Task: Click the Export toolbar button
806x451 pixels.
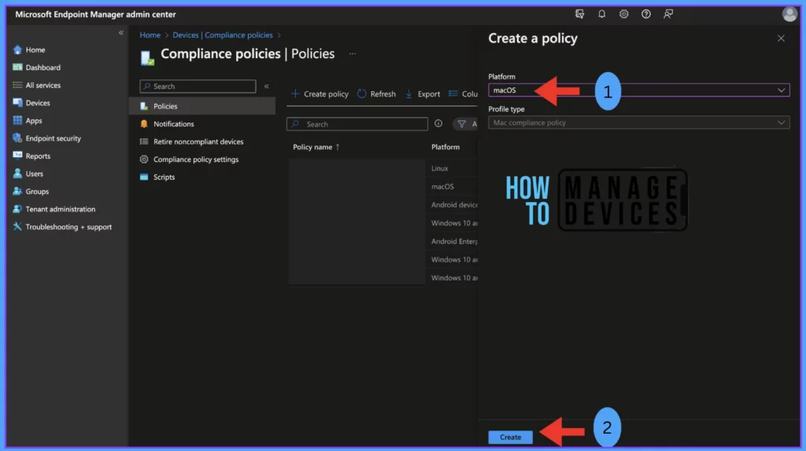Action: (423, 94)
